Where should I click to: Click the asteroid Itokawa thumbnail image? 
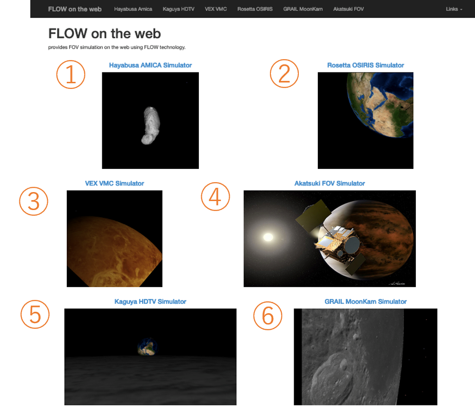(150, 121)
